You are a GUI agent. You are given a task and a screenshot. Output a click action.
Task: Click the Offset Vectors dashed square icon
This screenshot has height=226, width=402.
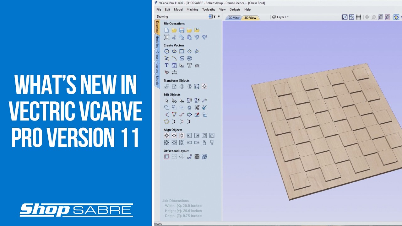(x=166, y=157)
